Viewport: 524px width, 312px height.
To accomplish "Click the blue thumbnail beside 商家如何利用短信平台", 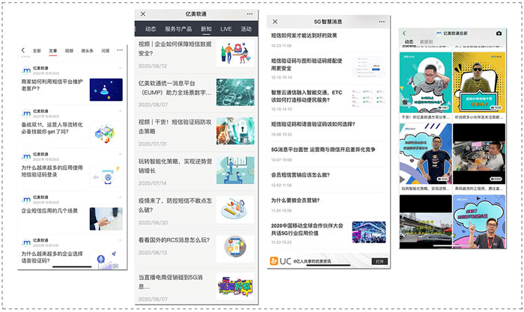I will 106,90.
